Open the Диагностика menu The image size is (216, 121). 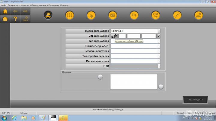tap(13, 5)
